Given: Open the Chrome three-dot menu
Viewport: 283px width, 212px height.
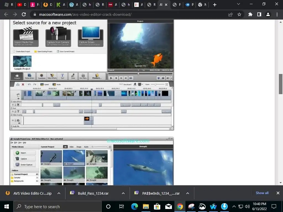Looking at the screenshot, I should click(x=277, y=14).
